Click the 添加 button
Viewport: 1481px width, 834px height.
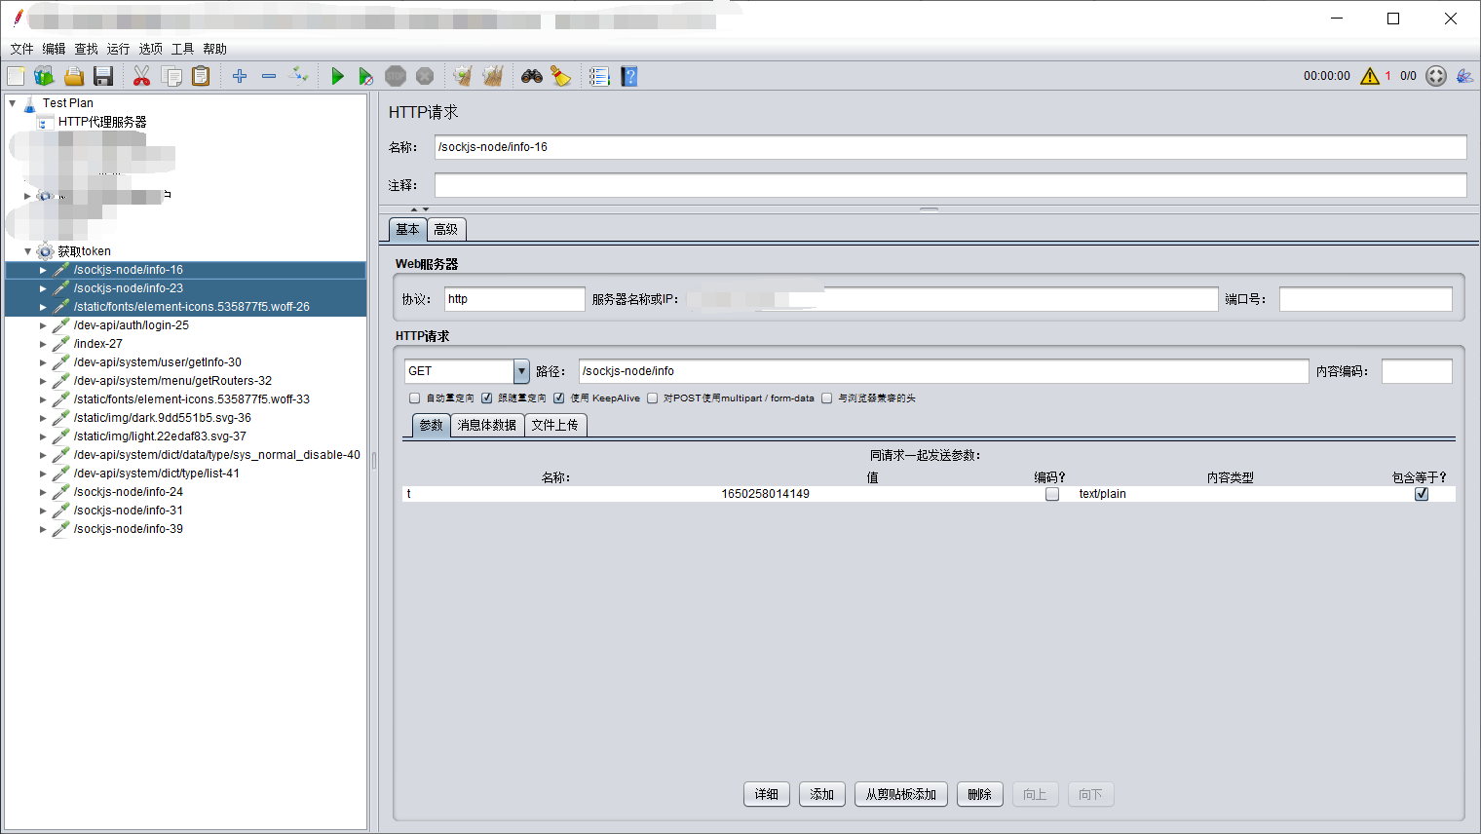point(822,794)
